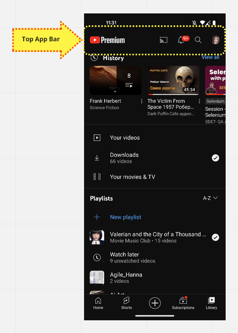238x333 pixels.
Task: Tap the battery status icon
Action: [x=214, y=23]
